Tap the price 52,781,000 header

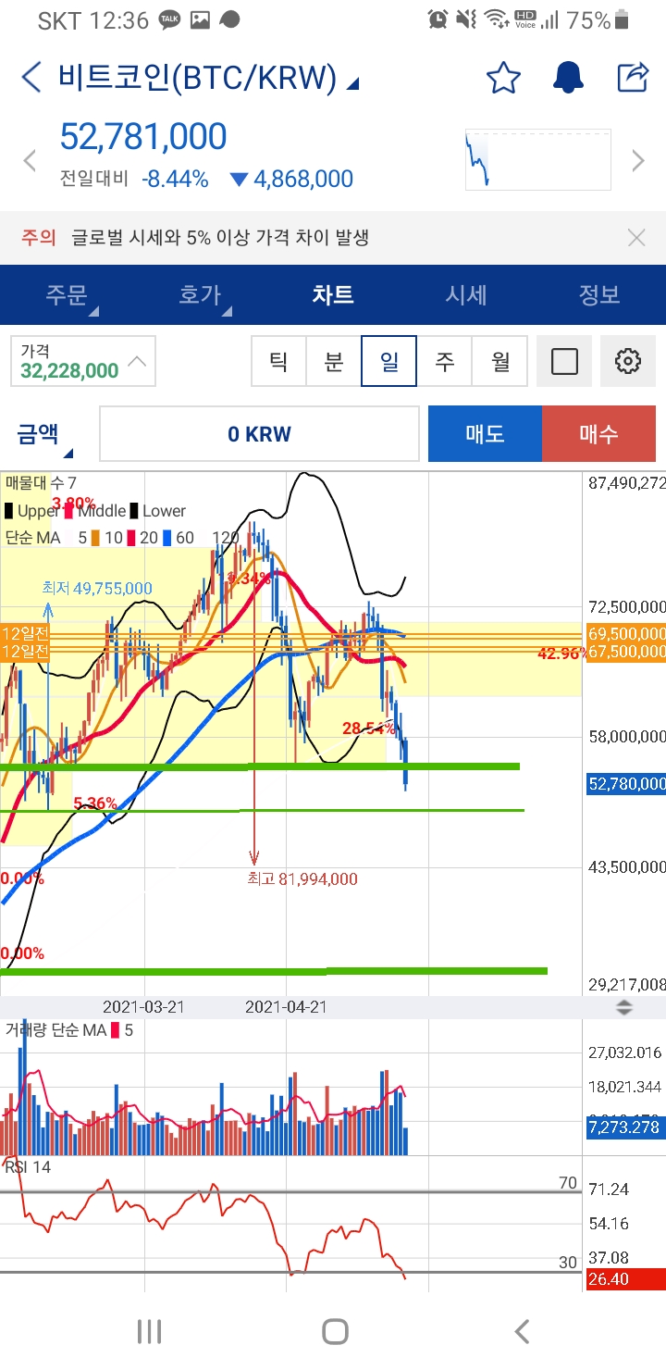coord(143,137)
